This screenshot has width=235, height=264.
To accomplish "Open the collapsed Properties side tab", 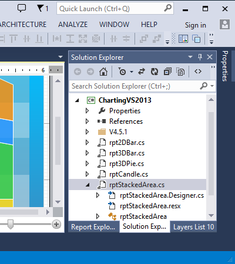I will pos(225,66).
